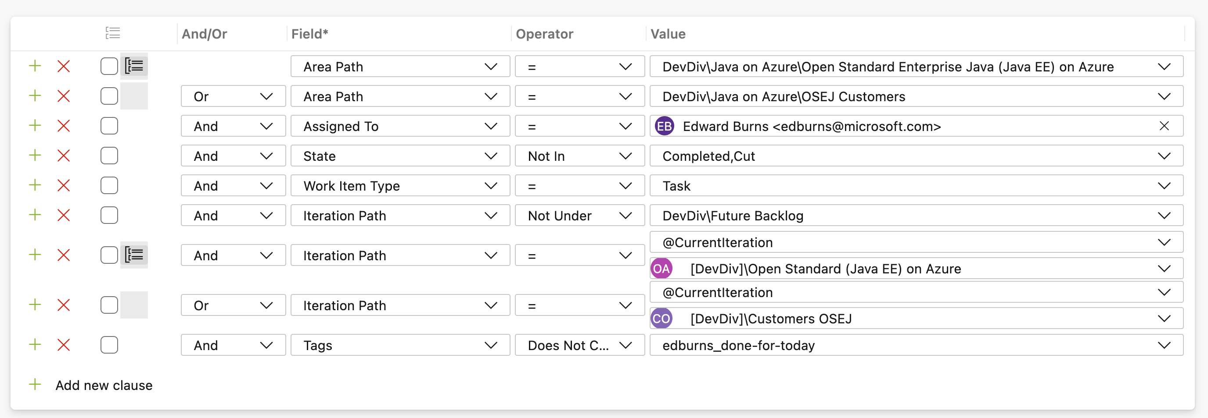This screenshot has width=1208, height=418.
Task: Select the checkbox for the Work Item Type clause
Action: pyautogui.click(x=109, y=185)
